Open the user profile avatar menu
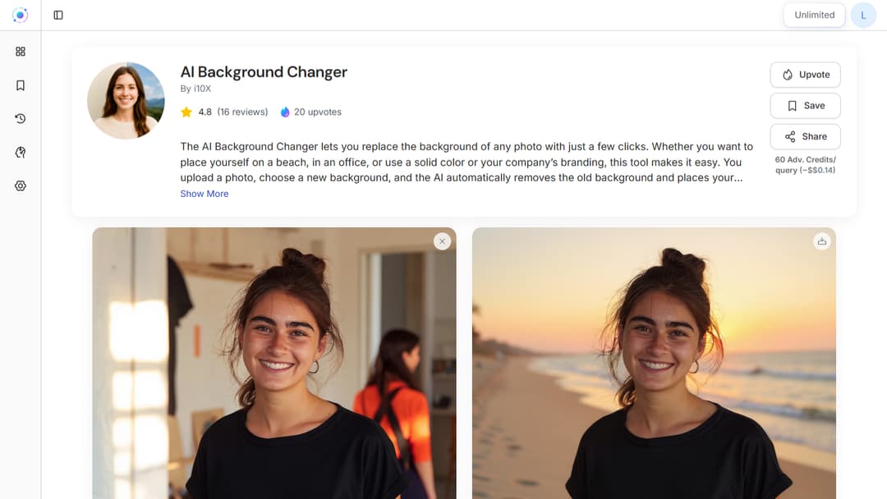Image resolution: width=887 pixels, height=499 pixels. pyautogui.click(x=863, y=15)
